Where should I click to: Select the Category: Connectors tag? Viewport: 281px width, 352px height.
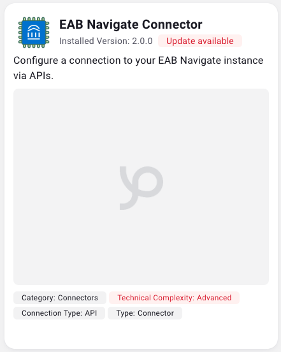pos(60,298)
